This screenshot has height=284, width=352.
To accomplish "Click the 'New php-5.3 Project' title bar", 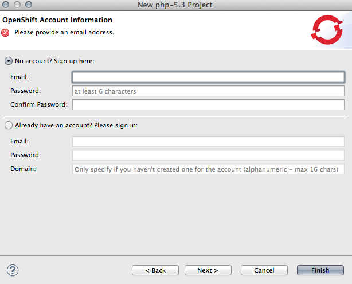I will tap(175, 5).
